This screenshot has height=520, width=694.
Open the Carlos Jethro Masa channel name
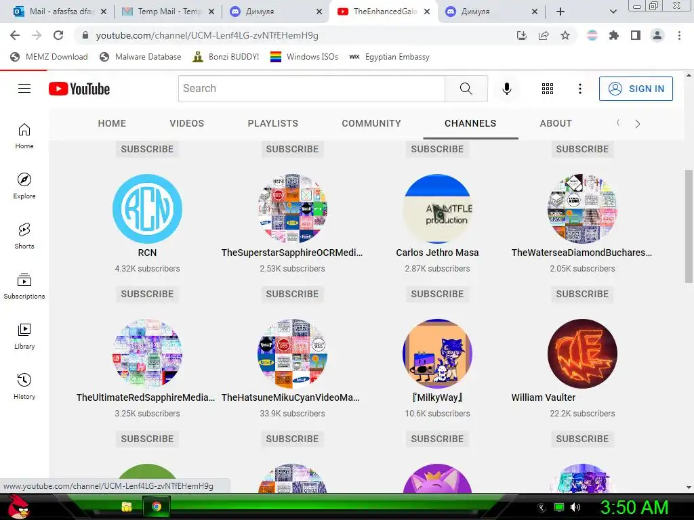[437, 253]
